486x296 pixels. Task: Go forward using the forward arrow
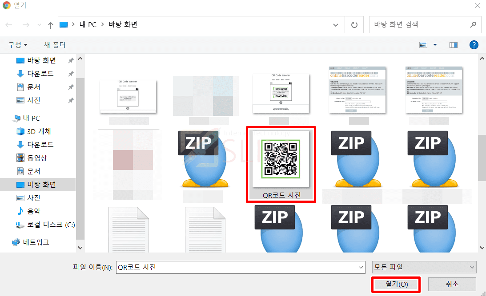pyautogui.click(x=26, y=25)
